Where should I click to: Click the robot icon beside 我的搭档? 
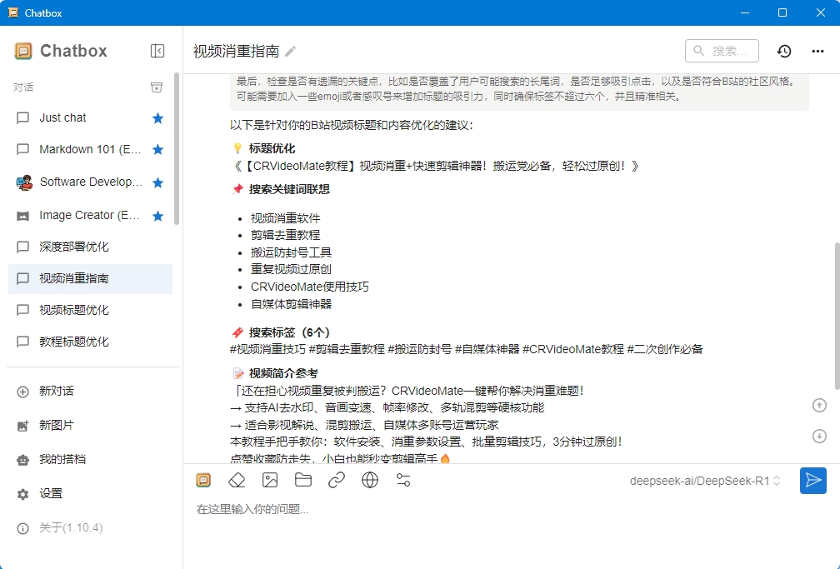23,460
